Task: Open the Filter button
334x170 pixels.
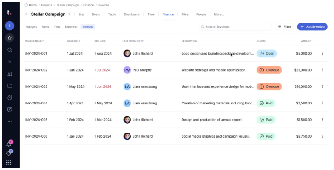Action: click(284, 27)
